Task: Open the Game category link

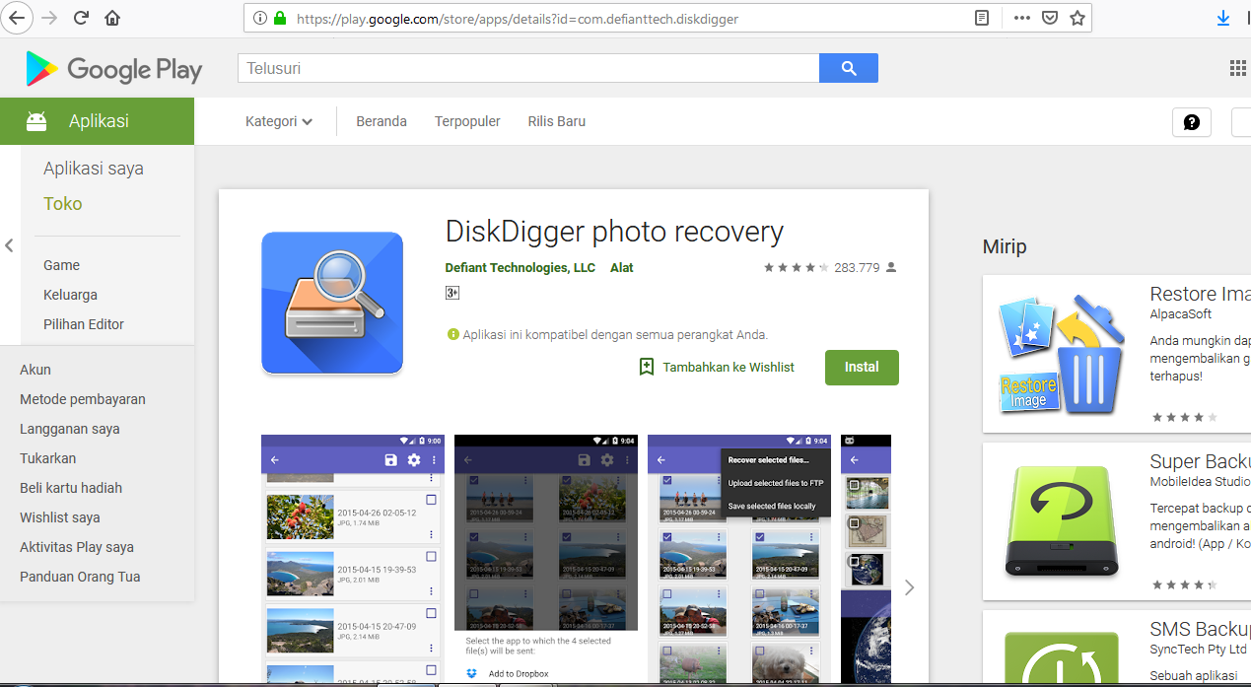Action: pos(61,265)
